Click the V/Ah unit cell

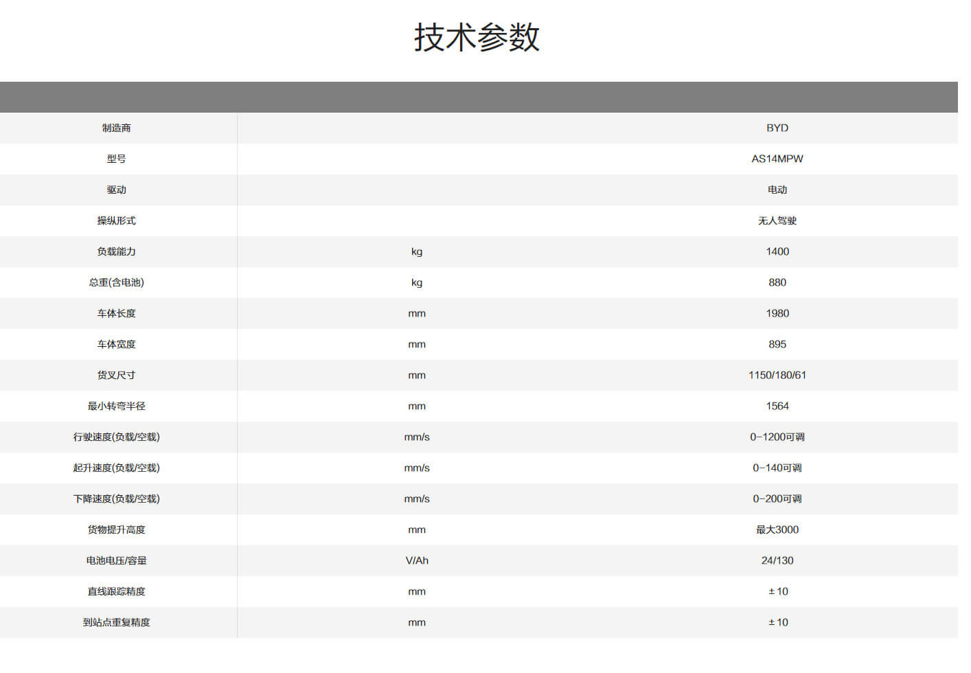pyautogui.click(x=417, y=560)
